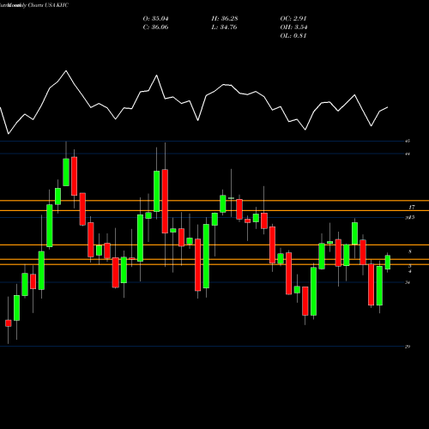Click the "OH: 3.54" readout
The width and height of the screenshot is (429, 429).
pos(293,27)
